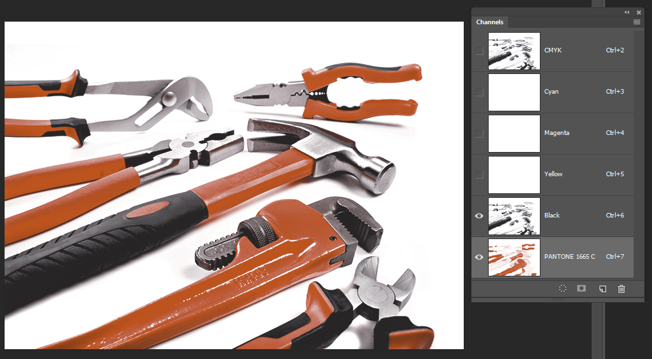
Task: Select the Cyan channel thumbnail
Action: 514,92
